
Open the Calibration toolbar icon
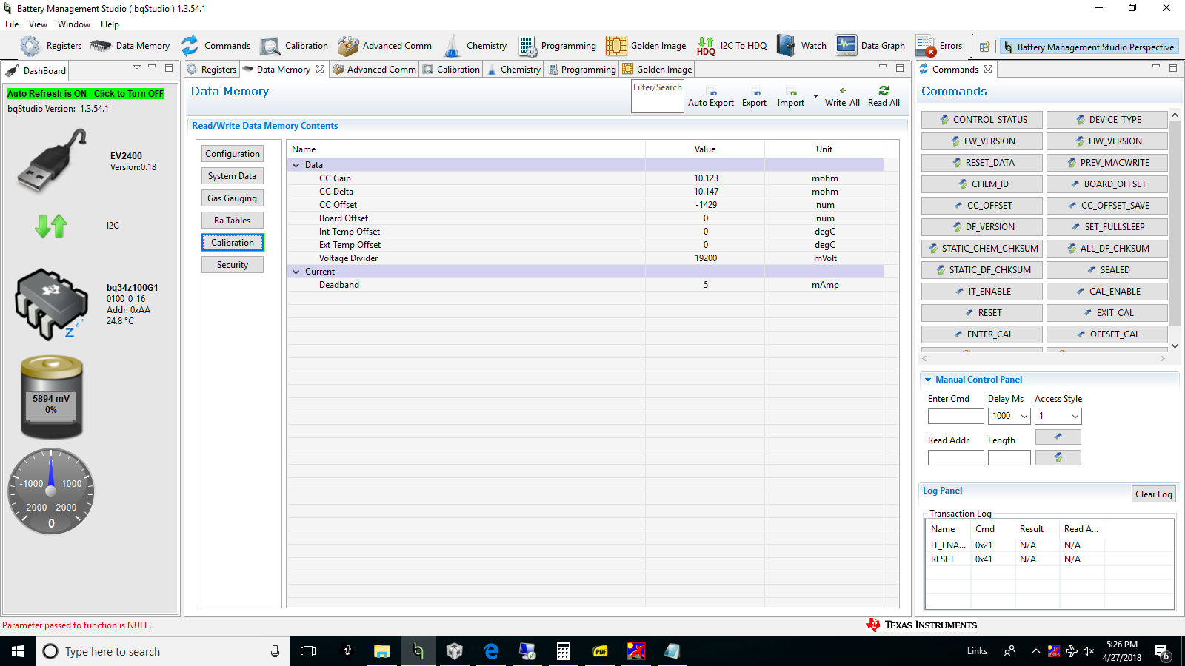[x=270, y=46]
